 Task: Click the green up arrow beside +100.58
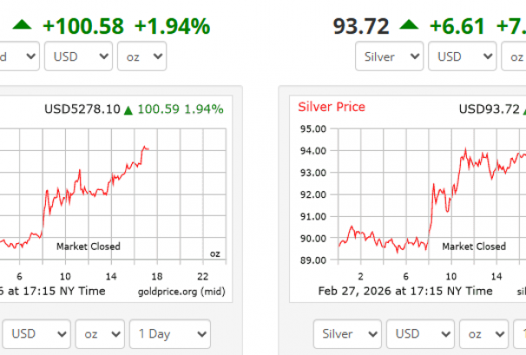point(21,26)
